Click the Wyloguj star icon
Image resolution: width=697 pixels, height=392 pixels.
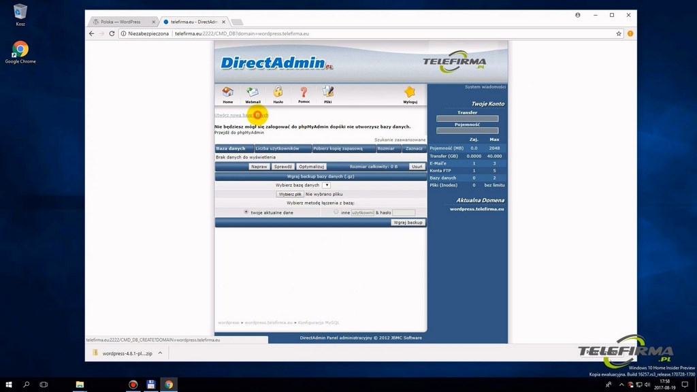410,93
